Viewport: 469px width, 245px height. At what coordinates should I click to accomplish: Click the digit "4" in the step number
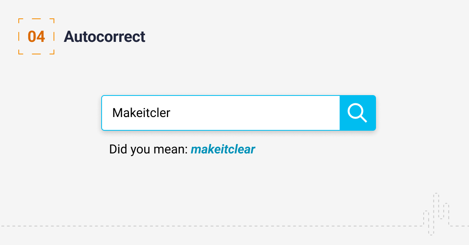click(41, 36)
